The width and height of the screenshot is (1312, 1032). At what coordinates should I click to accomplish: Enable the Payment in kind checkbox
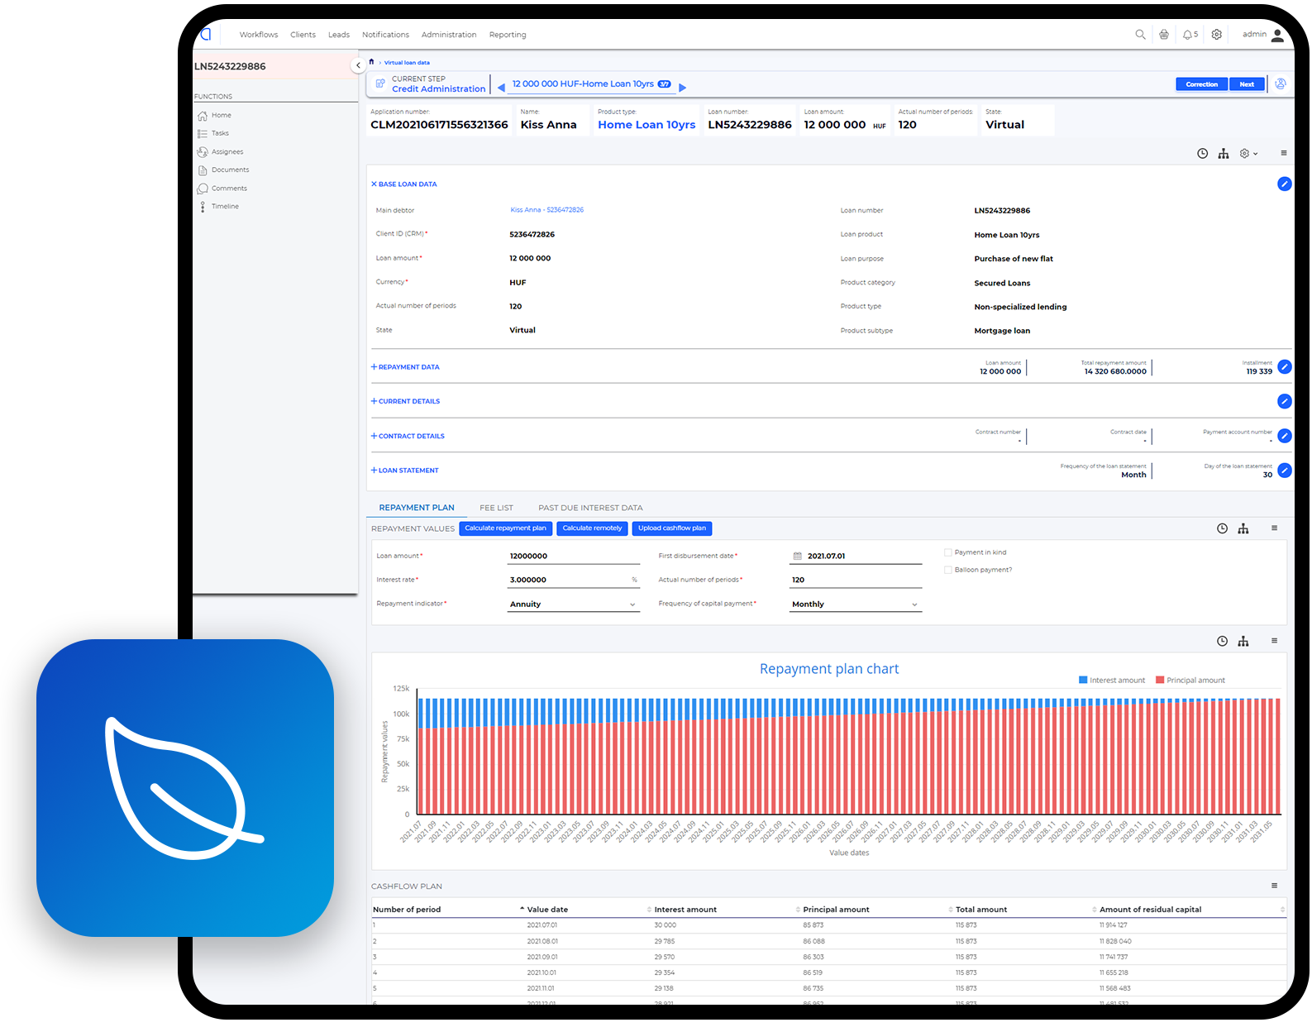coord(948,552)
